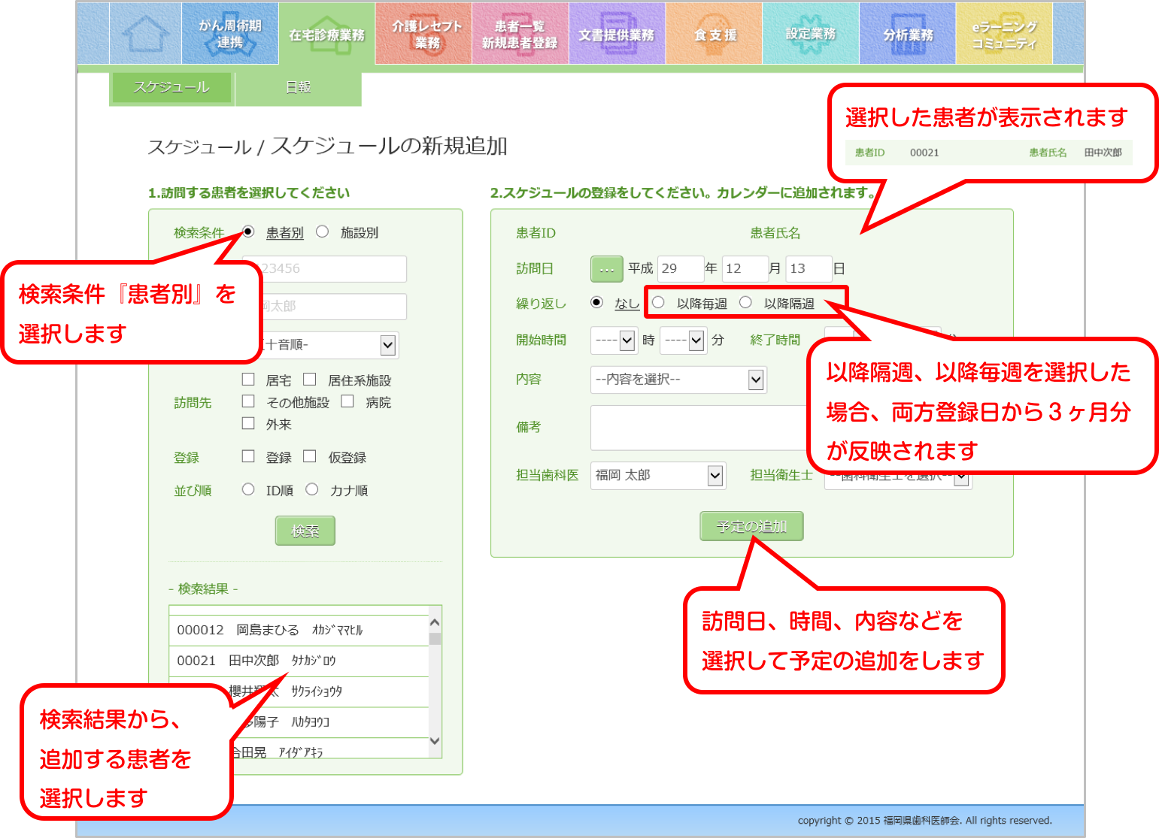Open the 担当歯科医 dropdown showing 福岡 太郎
This screenshot has height=838, width=1159.
(658, 475)
